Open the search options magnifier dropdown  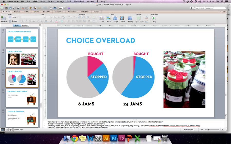click(x=192, y=8)
